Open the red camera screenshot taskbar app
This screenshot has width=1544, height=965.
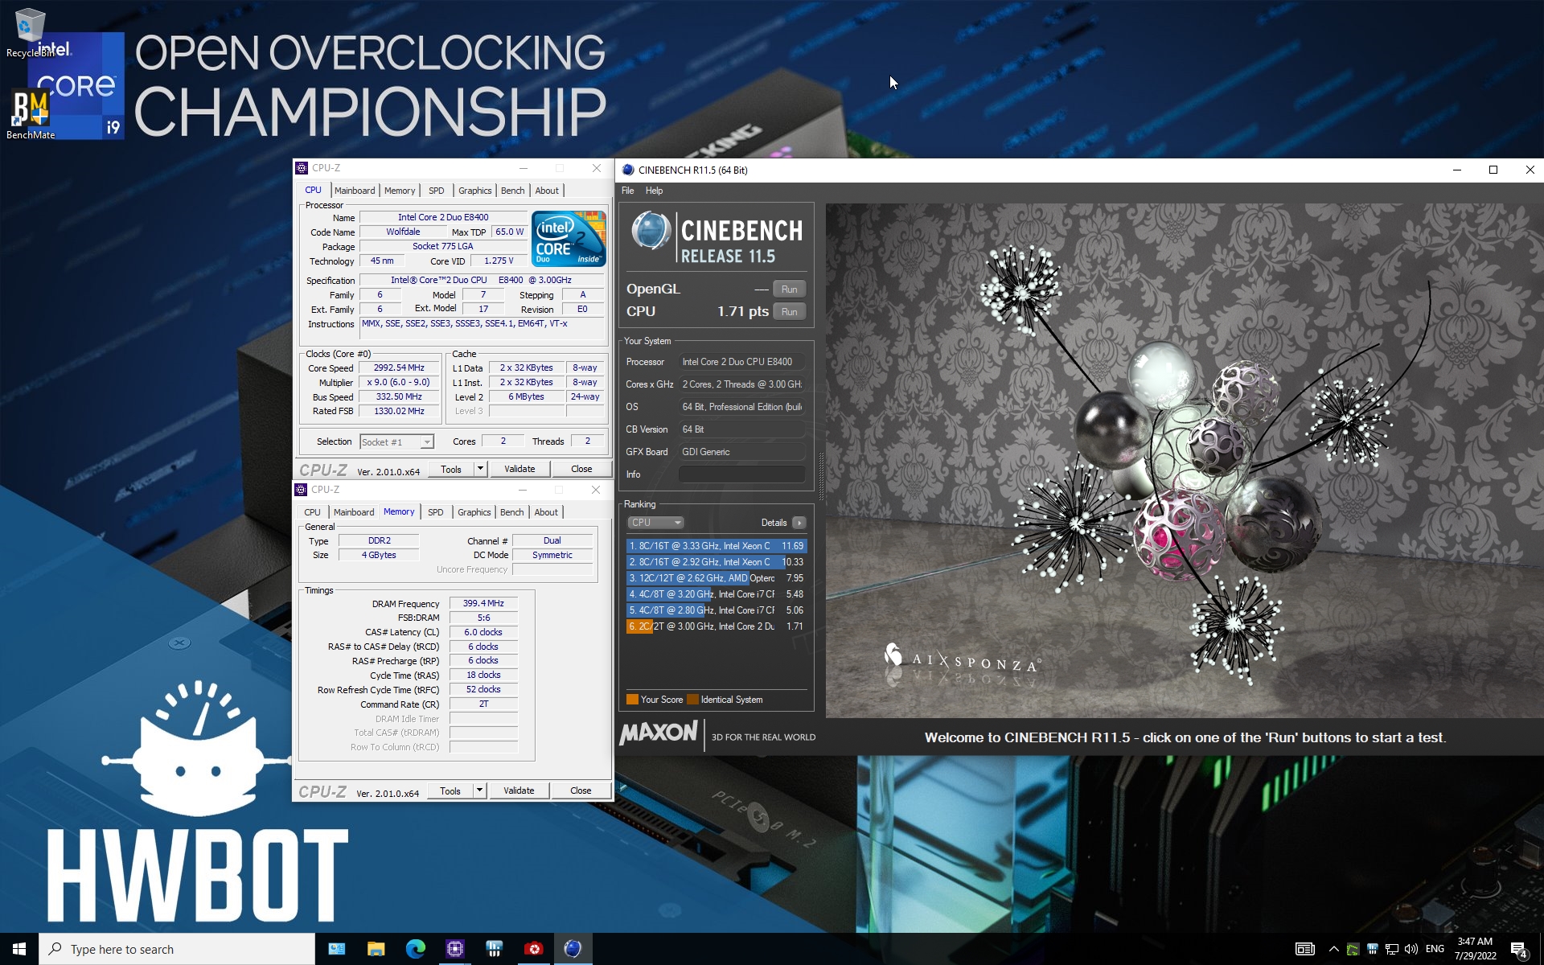[533, 949]
